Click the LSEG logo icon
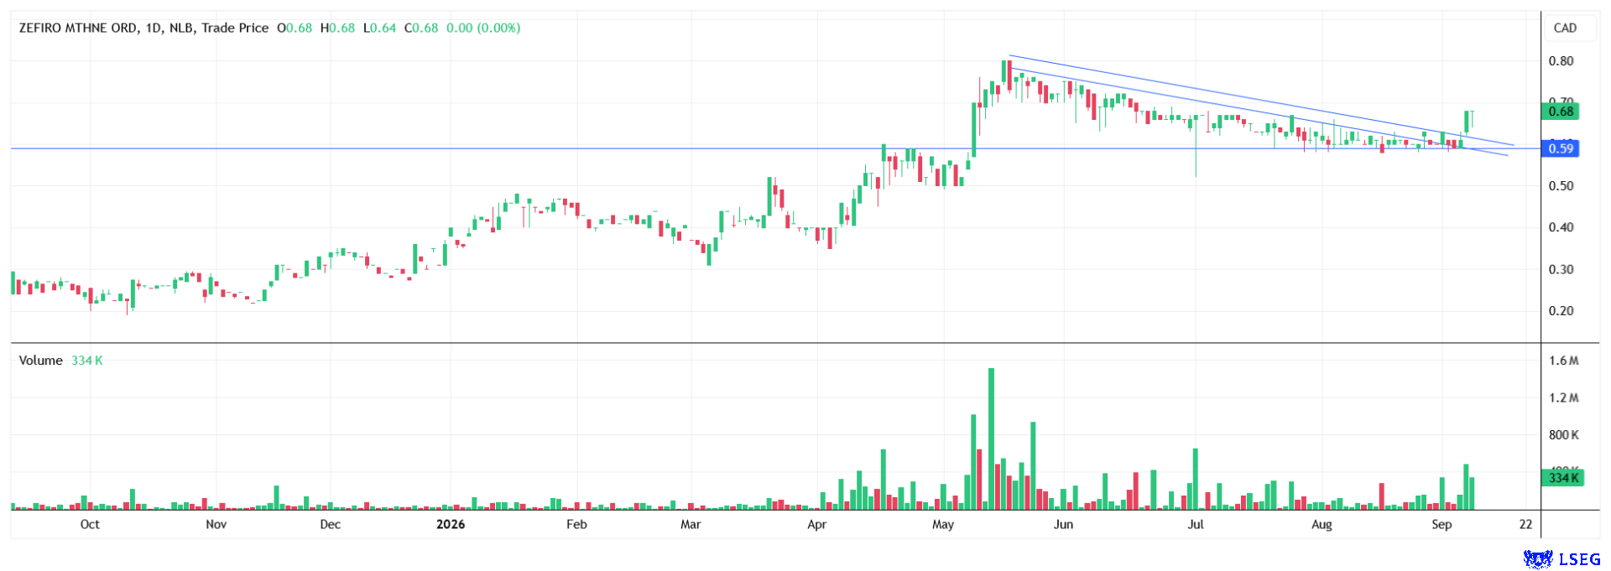Viewport: 1611px width, 571px height. click(1538, 559)
